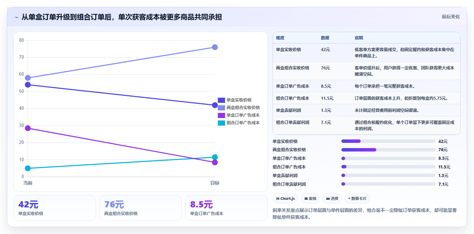Image resolution: width=474 pixels, height=234 pixels.
Task: Click the 单盒订单广告成本 cell in the table
Action: coord(293,86)
